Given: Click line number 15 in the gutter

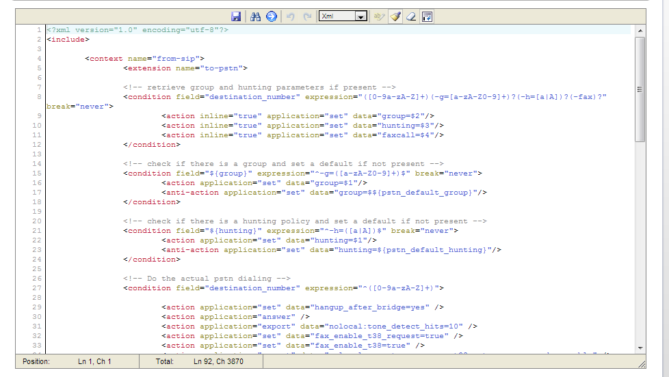Looking at the screenshot, I should (36, 173).
